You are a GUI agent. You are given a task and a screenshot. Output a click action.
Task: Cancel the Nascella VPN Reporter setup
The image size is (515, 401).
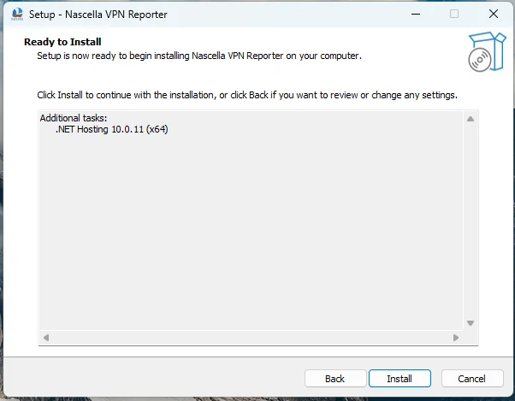(x=472, y=379)
